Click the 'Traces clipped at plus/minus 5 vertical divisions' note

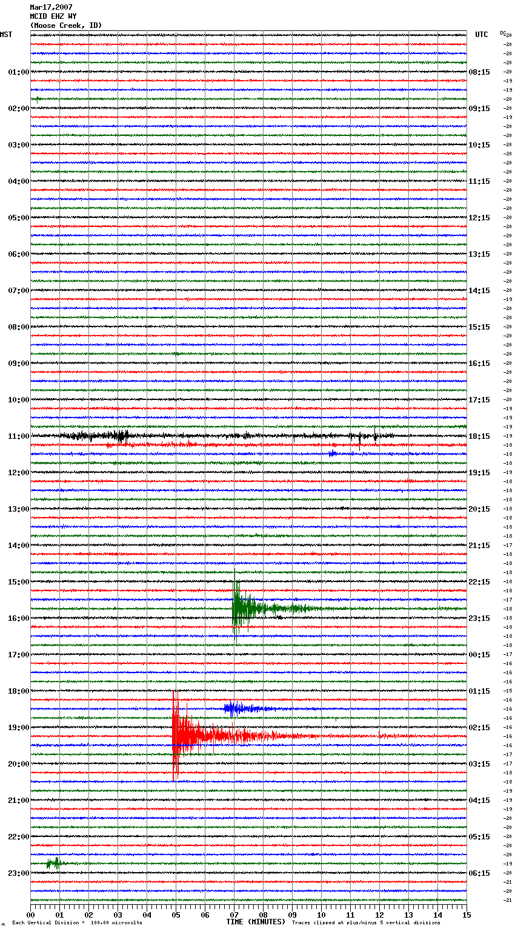(366, 923)
